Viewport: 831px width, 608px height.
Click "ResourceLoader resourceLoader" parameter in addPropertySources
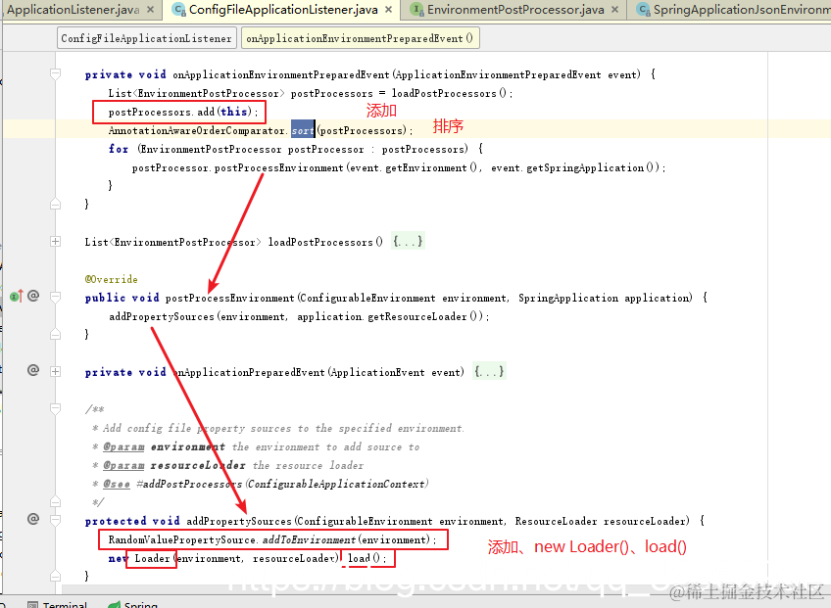[602, 521]
